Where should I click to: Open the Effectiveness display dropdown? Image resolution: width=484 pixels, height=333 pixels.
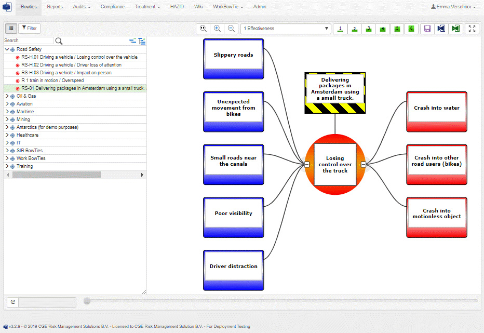point(286,29)
